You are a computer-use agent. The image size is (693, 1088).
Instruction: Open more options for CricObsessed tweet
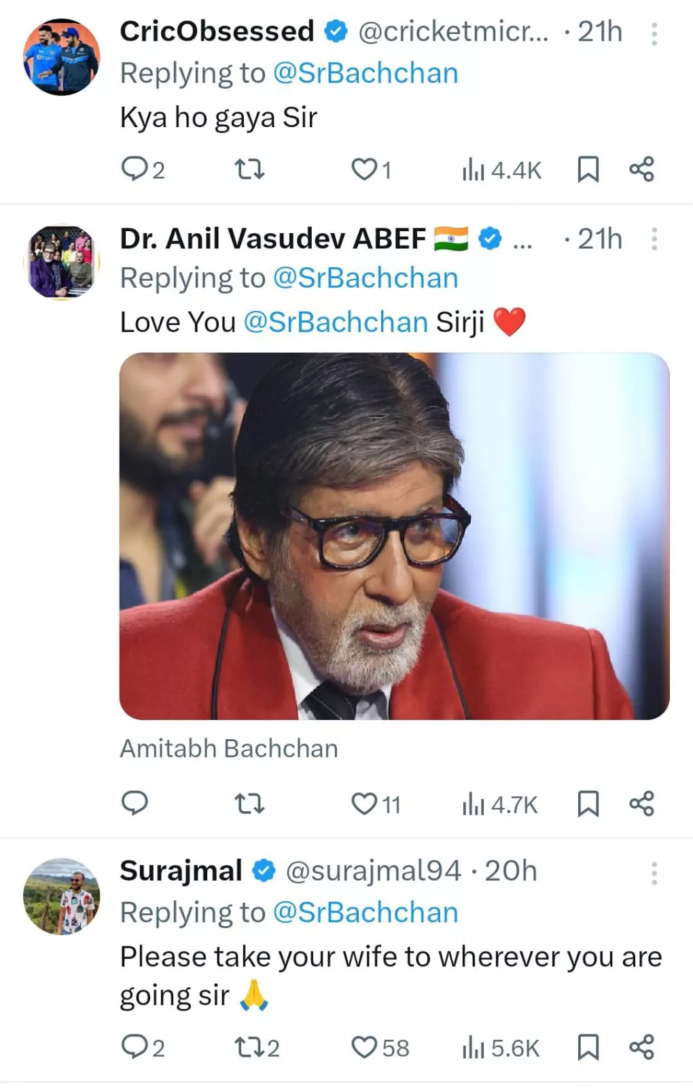pos(654,33)
